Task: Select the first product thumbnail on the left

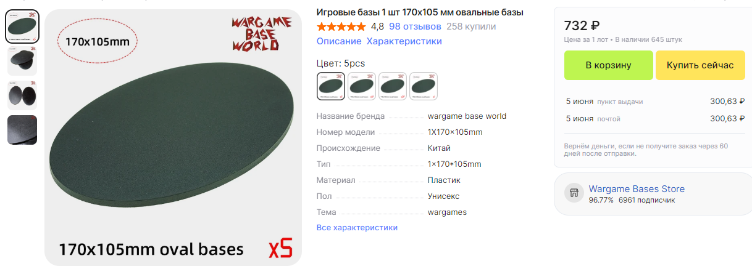Action: click(22, 26)
